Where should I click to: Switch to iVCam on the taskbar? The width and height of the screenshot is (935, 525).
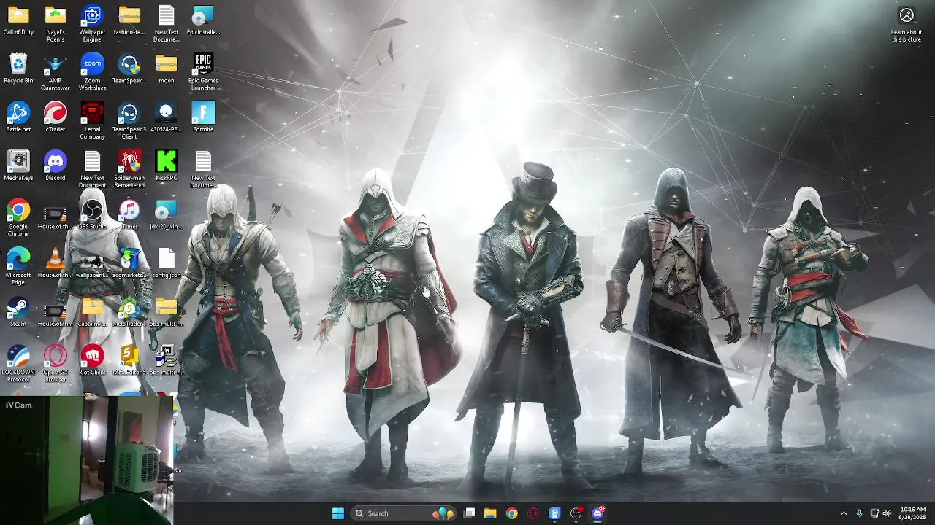click(555, 513)
